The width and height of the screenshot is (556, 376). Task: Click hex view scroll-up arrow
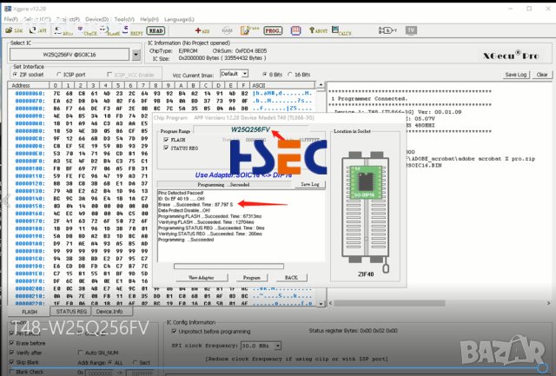point(321,85)
